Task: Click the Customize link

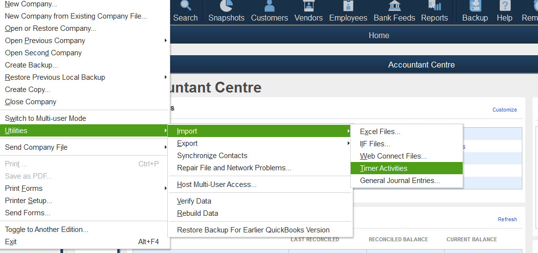Action: pos(504,110)
